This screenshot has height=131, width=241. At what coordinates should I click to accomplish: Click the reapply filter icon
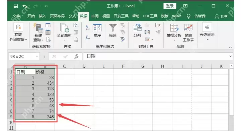coord(123,32)
